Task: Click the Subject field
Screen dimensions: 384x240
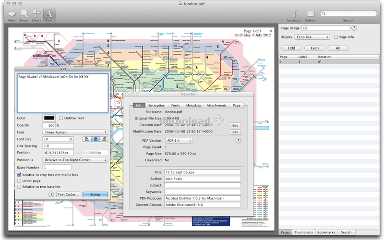Action: click(203, 185)
